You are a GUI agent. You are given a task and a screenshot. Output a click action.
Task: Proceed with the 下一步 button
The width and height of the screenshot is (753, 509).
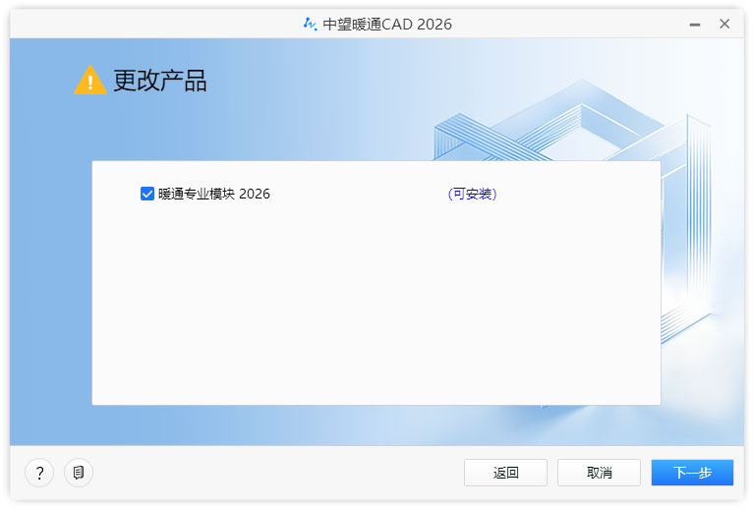[x=692, y=473]
